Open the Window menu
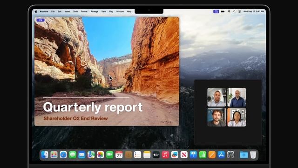 [x=120, y=11]
